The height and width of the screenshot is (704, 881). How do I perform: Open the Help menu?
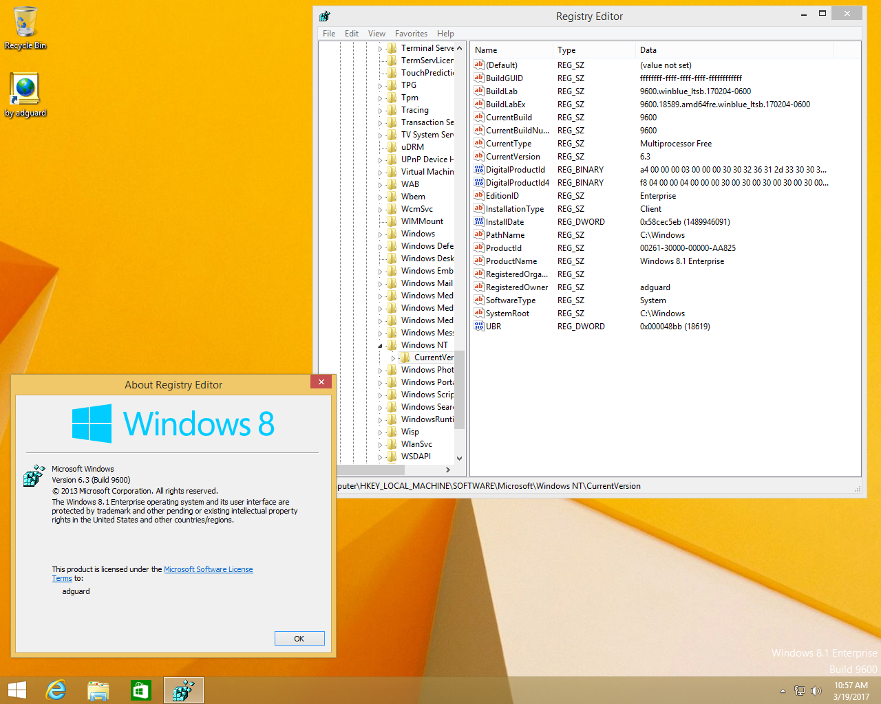coord(445,33)
